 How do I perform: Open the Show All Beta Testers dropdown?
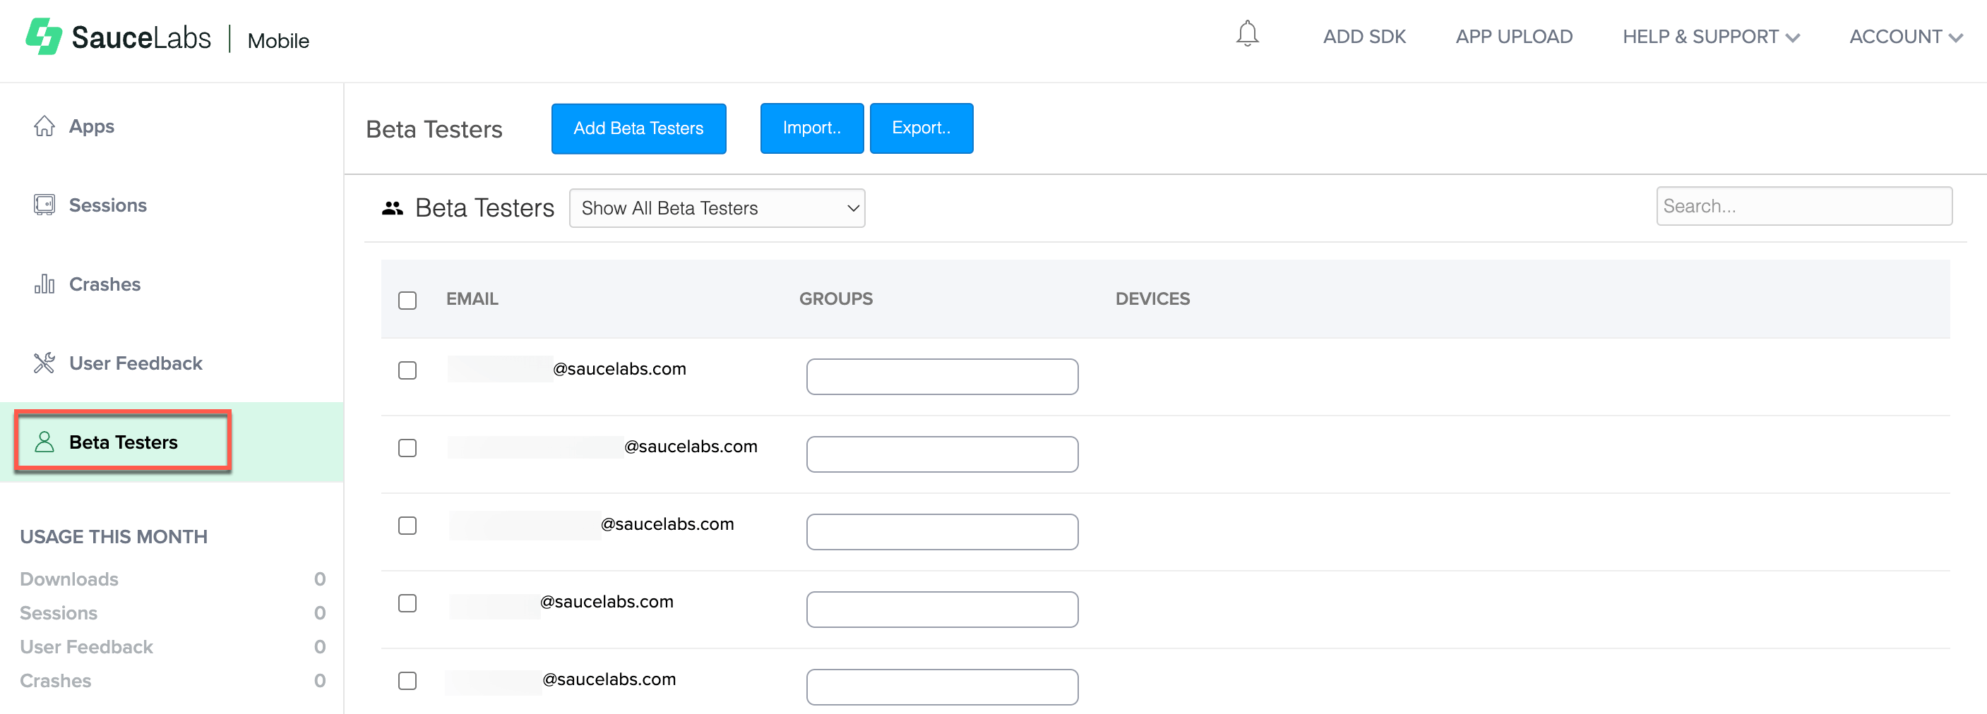click(716, 208)
